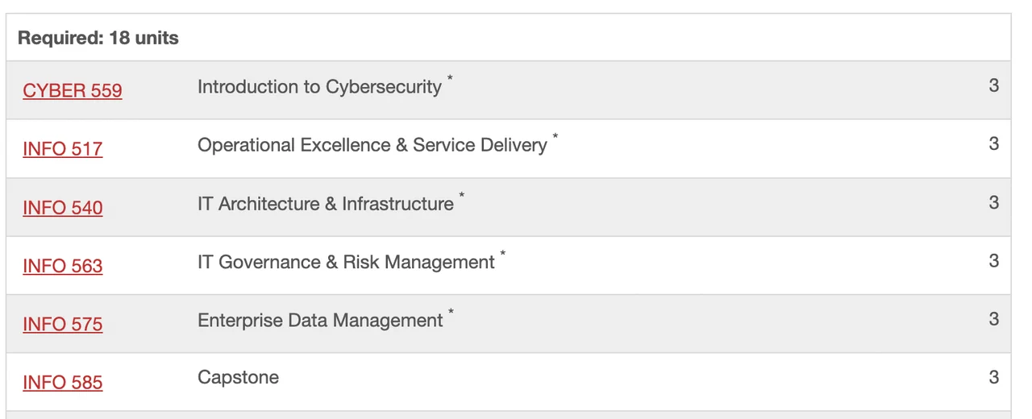Select the unit value in the INFO 575 row
This screenshot has height=419, width=1032.
pos(993,319)
